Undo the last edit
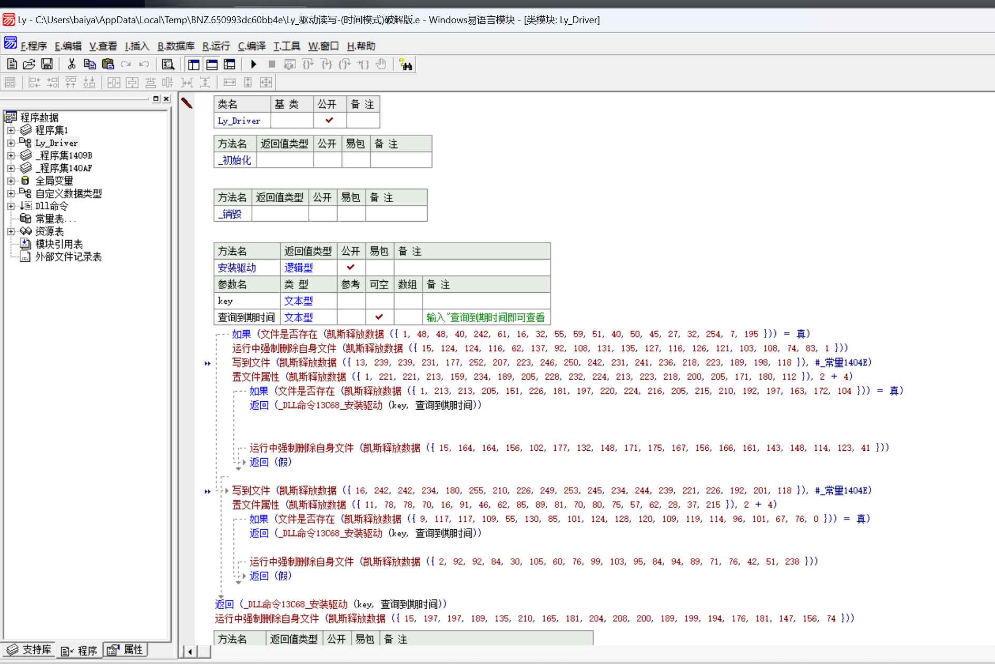995x664 pixels. point(143,64)
